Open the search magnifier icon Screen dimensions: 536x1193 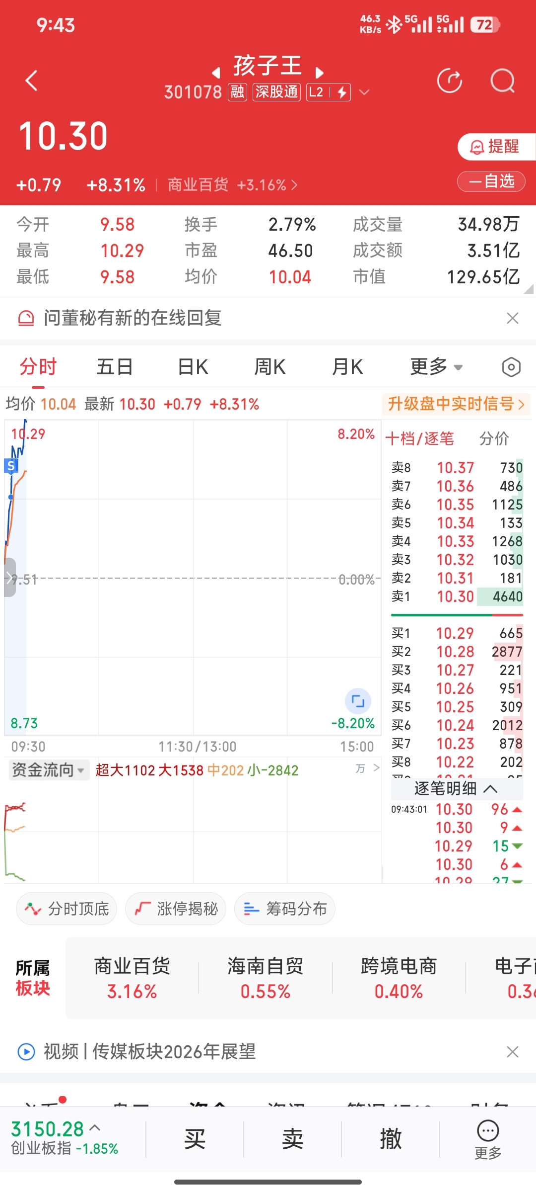click(x=503, y=81)
